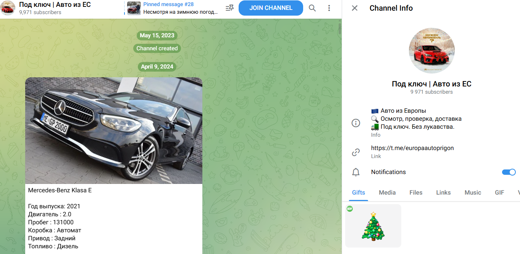
Task: Search messages with the magnifier icon
Action: click(312, 8)
